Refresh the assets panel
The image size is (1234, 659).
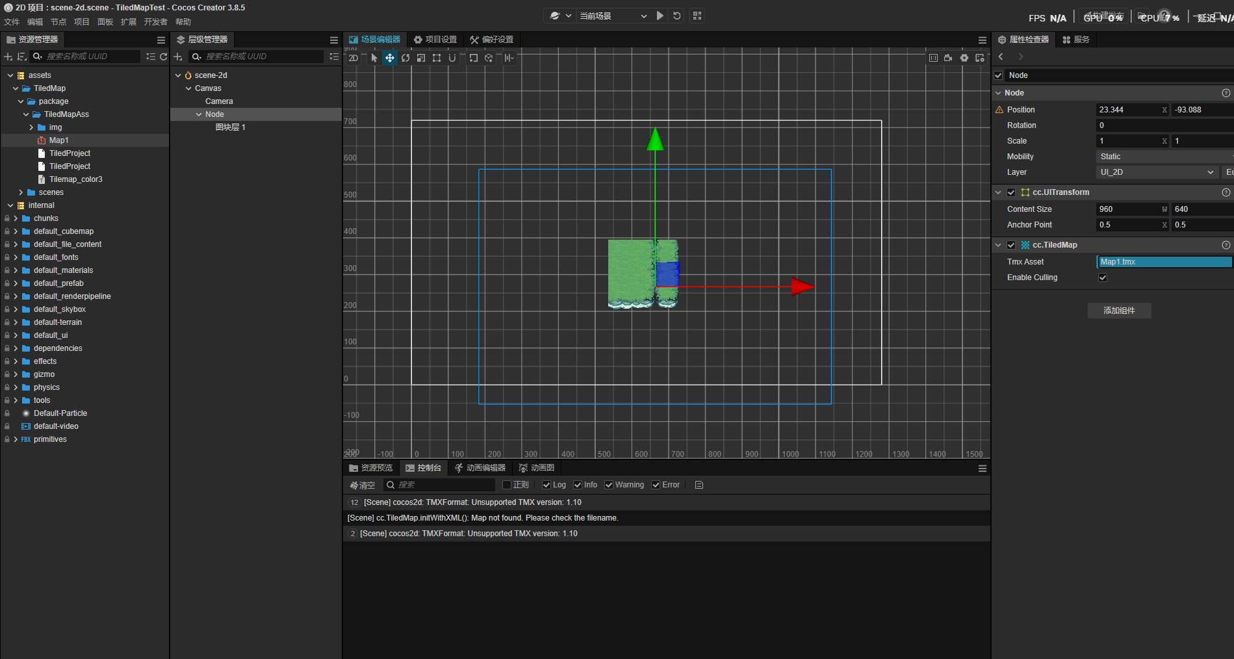(164, 57)
